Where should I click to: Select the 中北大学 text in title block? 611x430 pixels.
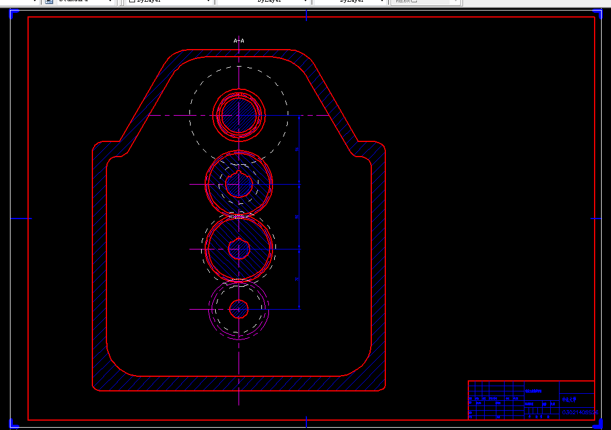569,400
